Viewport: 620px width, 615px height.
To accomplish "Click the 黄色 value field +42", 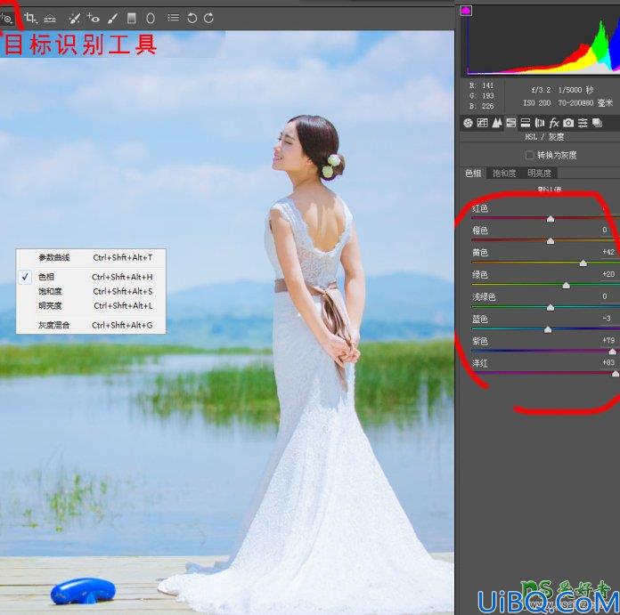I will click(x=608, y=252).
